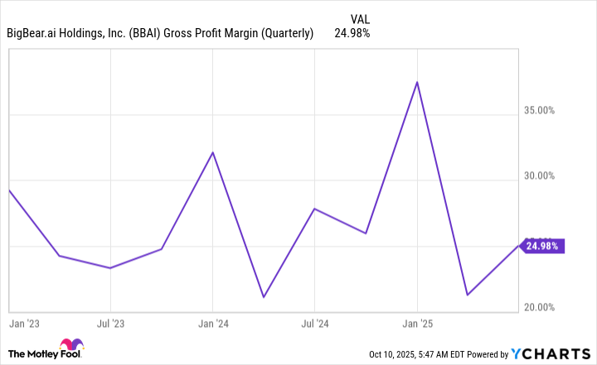597x365 pixels.
Task: Click the BigBear.ai Gross Profit Margin title
Action: tap(160, 33)
